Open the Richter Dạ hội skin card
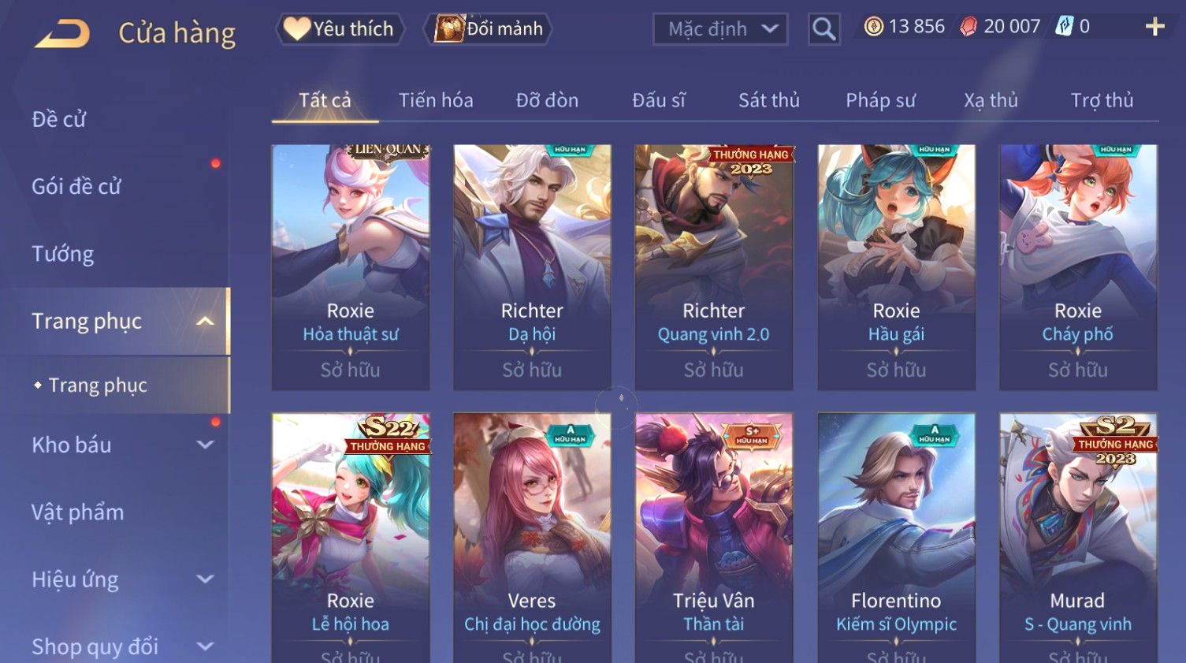The image size is (1186, 663). tap(532, 267)
